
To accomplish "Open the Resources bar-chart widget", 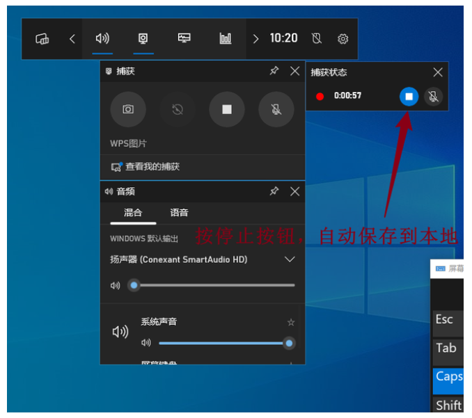I will pos(226,39).
